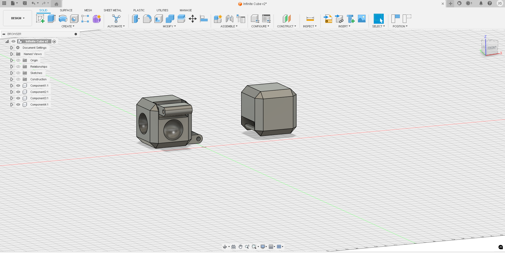Open the Change Parameters table tool

pos(266,19)
